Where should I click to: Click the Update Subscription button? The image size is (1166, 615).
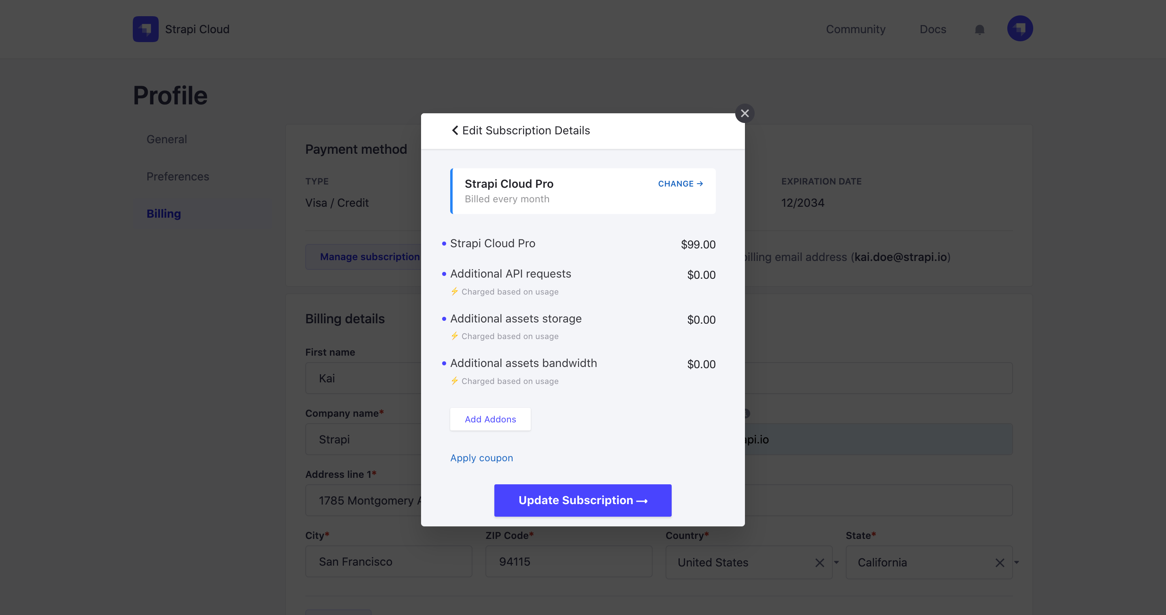click(x=583, y=500)
